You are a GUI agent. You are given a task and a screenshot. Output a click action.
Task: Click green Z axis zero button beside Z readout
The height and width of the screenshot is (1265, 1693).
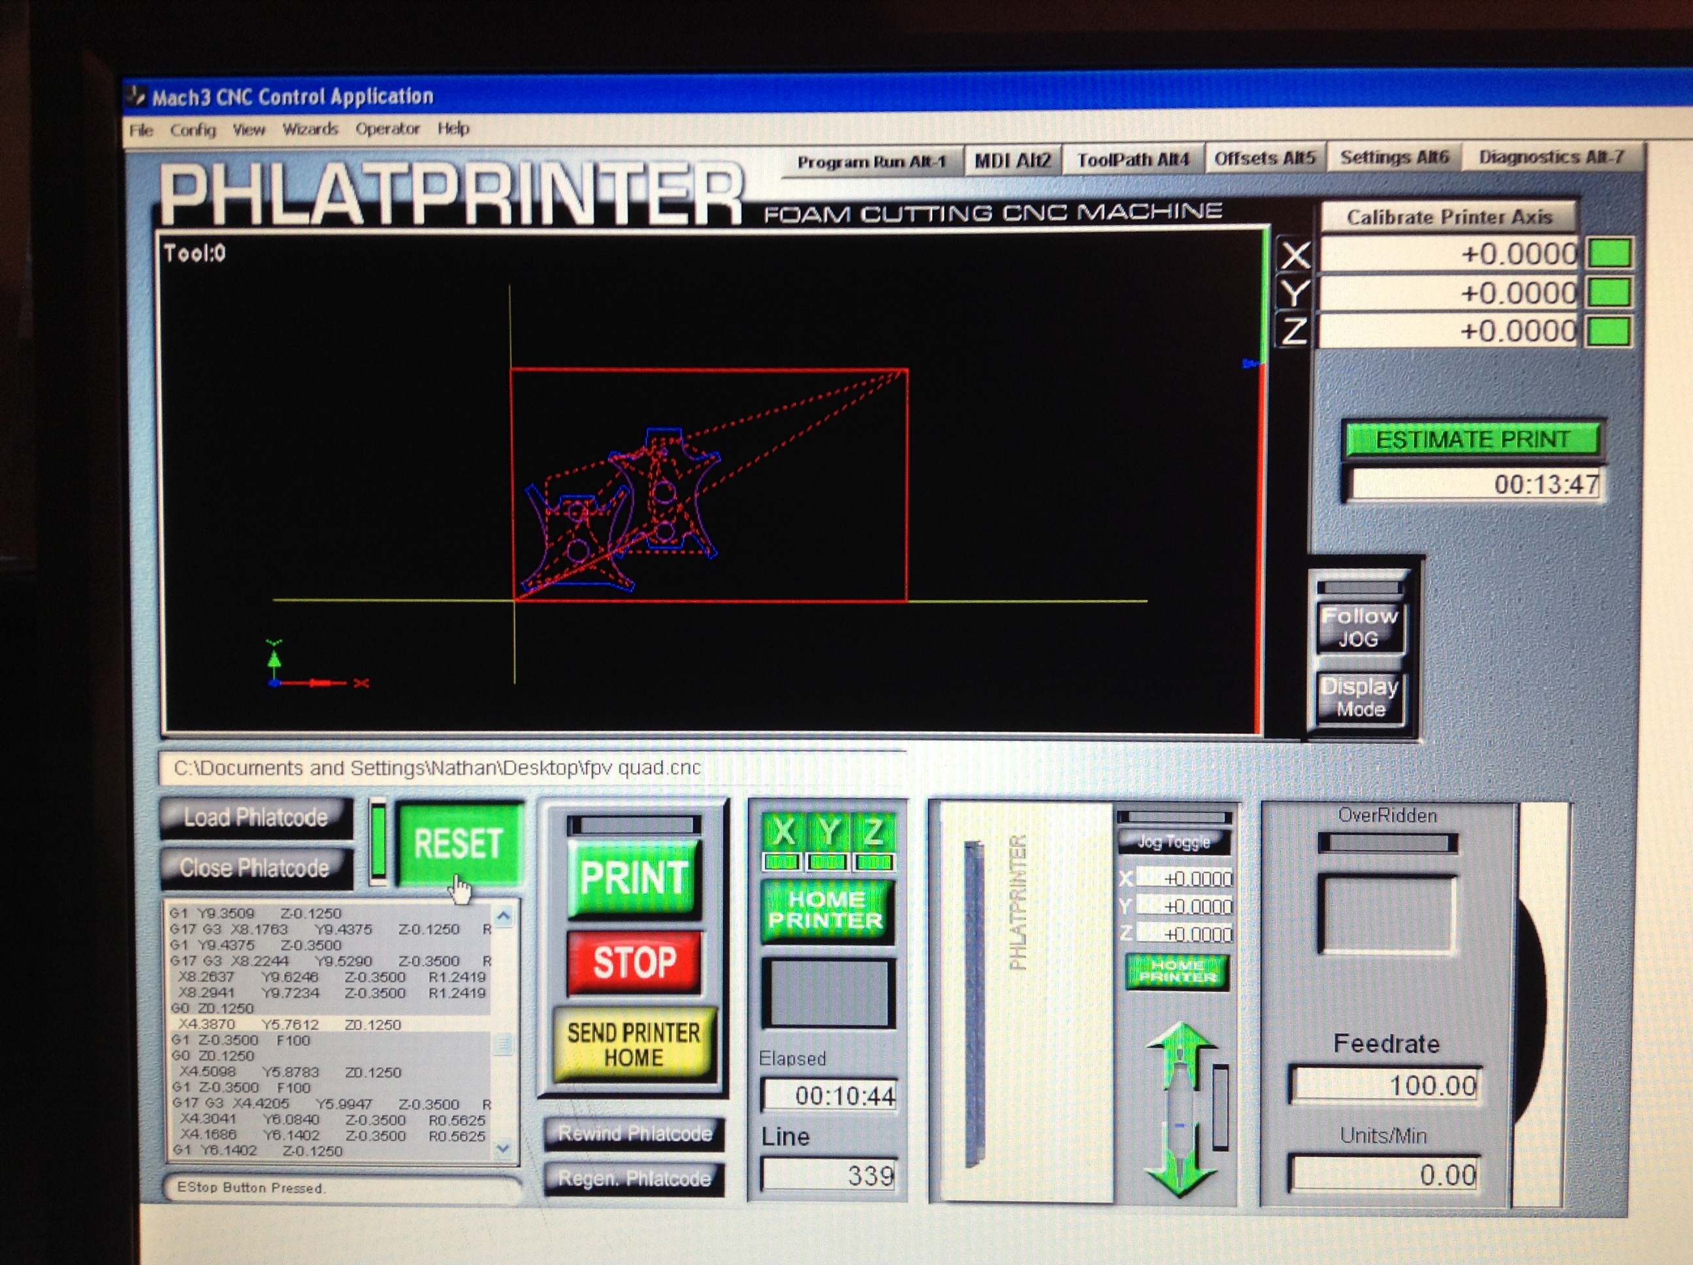[x=1609, y=331]
